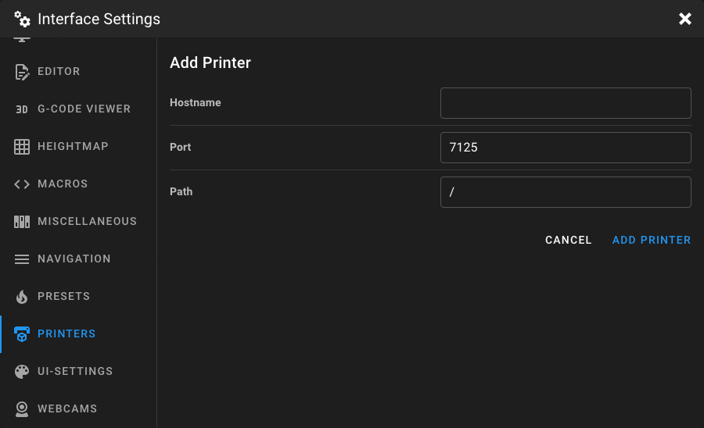
Task: Click the Printers icon in sidebar
Action: coord(22,333)
